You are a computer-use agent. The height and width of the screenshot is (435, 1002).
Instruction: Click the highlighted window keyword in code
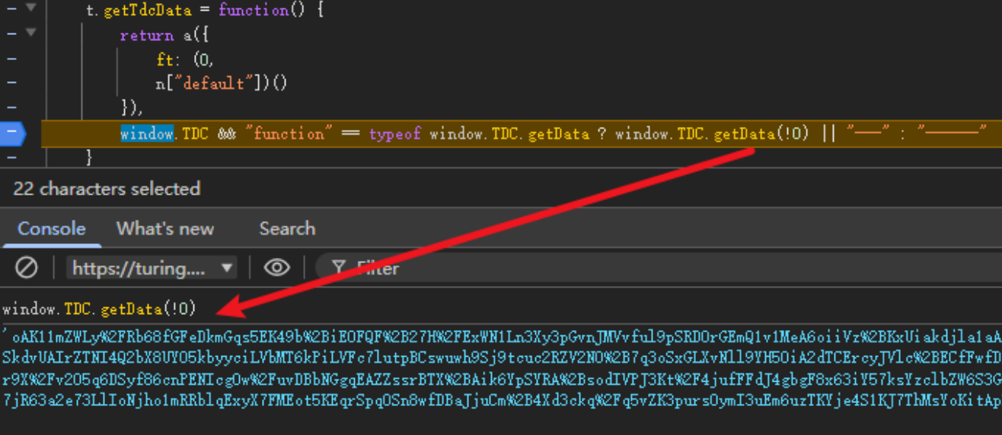(x=147, y=134)
